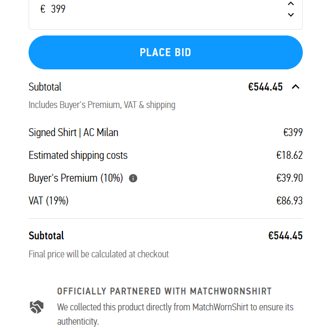This screenshot has width=334, height=331.
Task: Click the €18.62 shipping amount
Action: pos(289,155)
